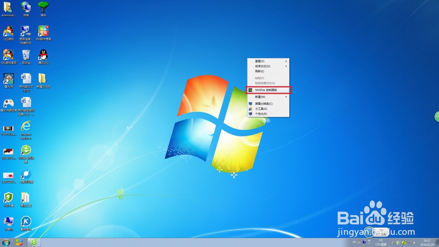Viewport: 439px width, 247px height.
Task: Open the 新建文件夹 folder
Action: tap(43, 81)
